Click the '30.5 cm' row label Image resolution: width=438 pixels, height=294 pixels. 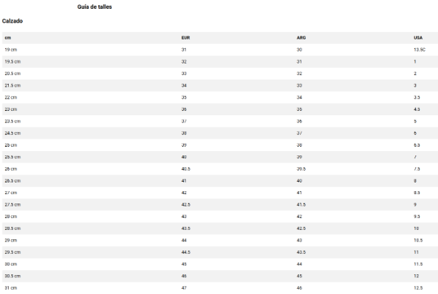12,276
